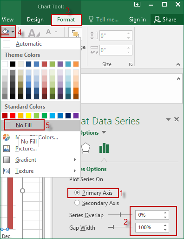This screenshot has height=239, width=184.
Task: Choose Automatic fill color
Action: tap(40, 44)
